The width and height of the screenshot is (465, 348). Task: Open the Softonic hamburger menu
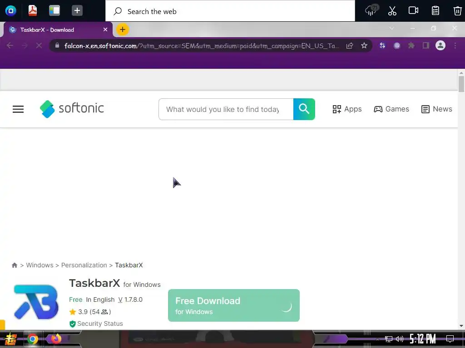point(18,109)
